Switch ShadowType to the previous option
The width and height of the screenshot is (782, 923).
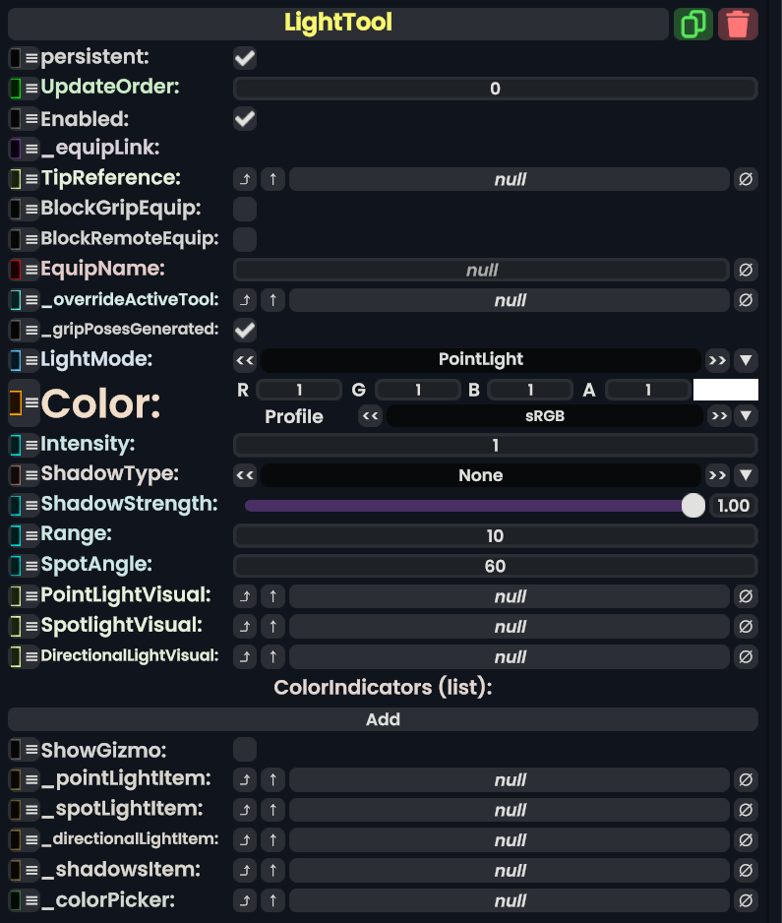(245, 476)
